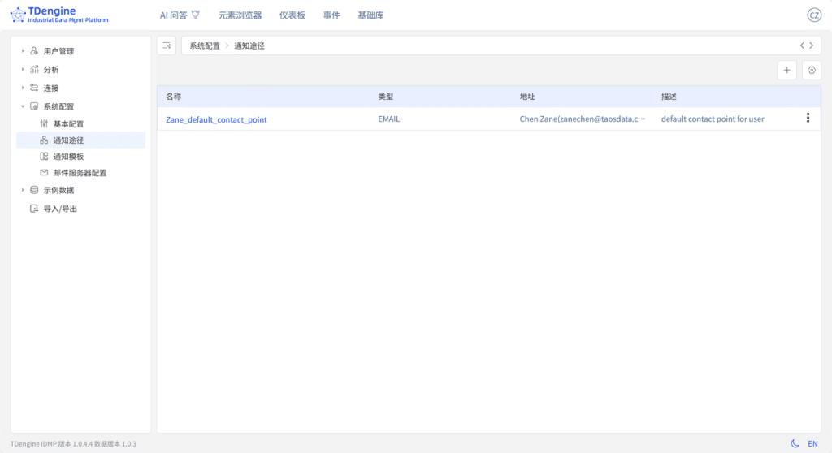Image resolution: width=832 pixels, height=453 pixels.
Task: Open Zane_default_contact_point link
Action: (x=216, y=119)
